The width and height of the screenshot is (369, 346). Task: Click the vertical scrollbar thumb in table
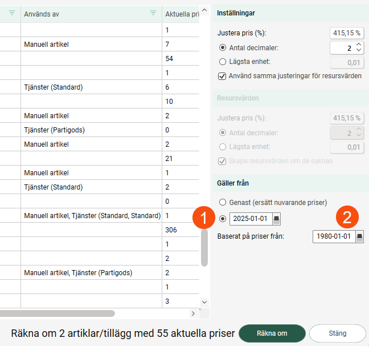(x=204, y=247)
